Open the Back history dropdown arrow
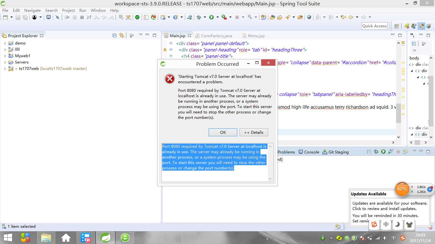Viewport: 435px width, 244px height. point(357,17)
